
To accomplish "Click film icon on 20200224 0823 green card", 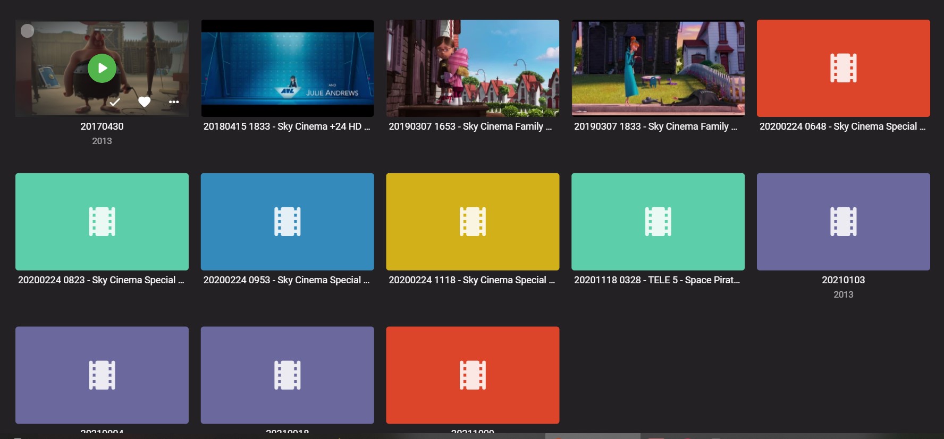I will tap(102, 222).
